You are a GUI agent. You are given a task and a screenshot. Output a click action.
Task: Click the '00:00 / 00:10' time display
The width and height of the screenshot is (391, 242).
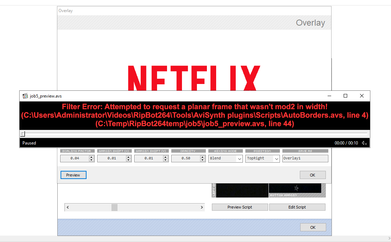pyautogui.click(x=346, y=143)
